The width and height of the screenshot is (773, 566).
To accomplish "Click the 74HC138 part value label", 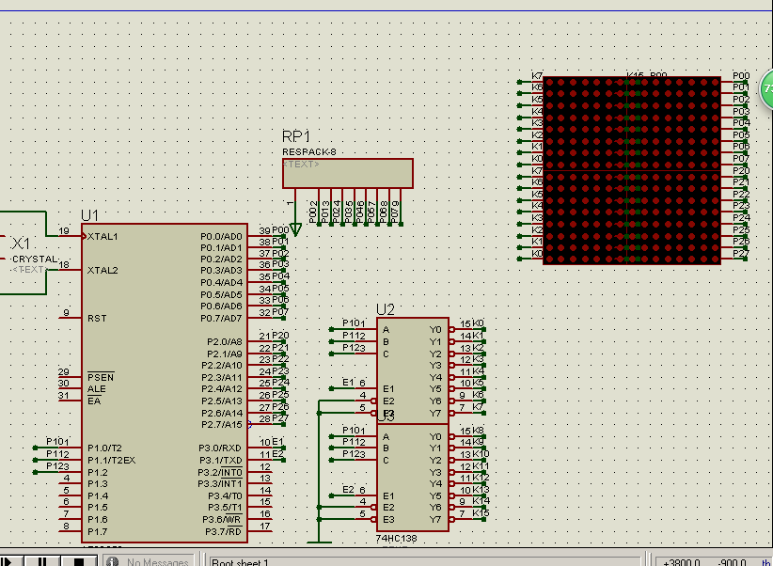I will coord(396,539).
